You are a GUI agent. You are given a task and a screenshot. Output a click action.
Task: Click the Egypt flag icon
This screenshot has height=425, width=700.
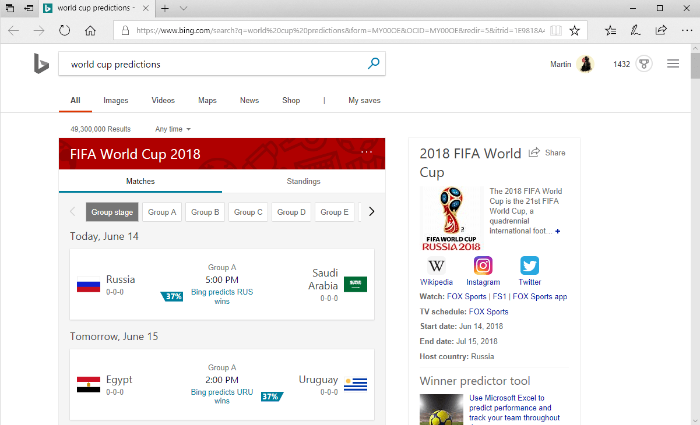click(x=89, y=385)
